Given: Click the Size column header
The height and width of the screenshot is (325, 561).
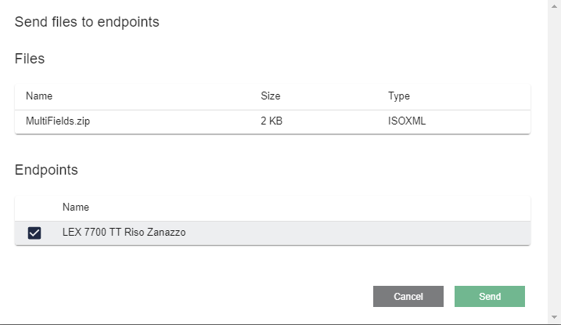Looking at the screenshot, I should [x=271, y=96].
